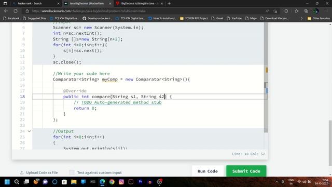Open File Explorer from taskbar

[74, 182]
